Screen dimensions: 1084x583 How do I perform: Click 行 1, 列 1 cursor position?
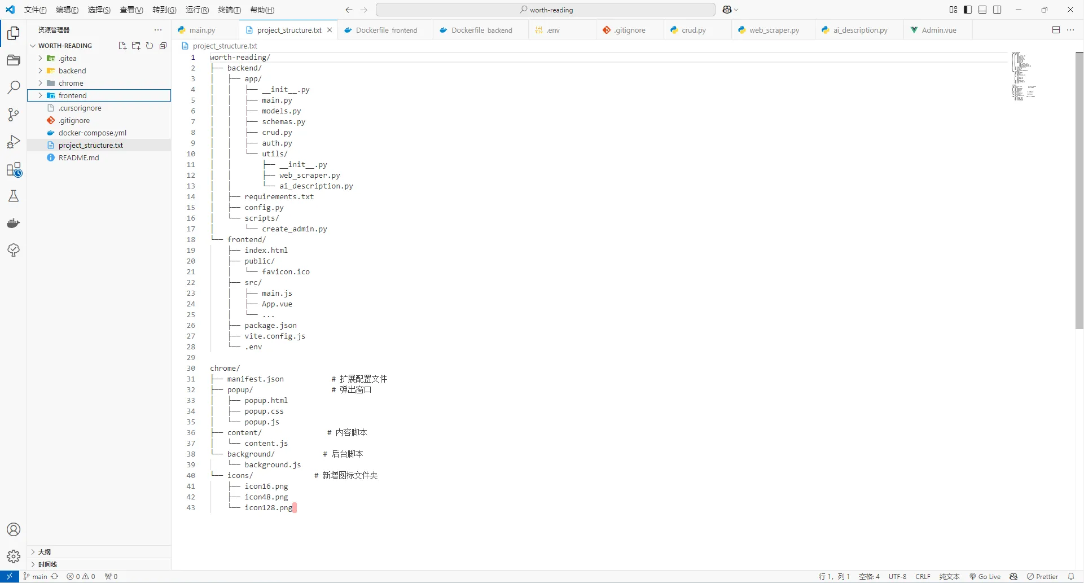pos(834,576)
